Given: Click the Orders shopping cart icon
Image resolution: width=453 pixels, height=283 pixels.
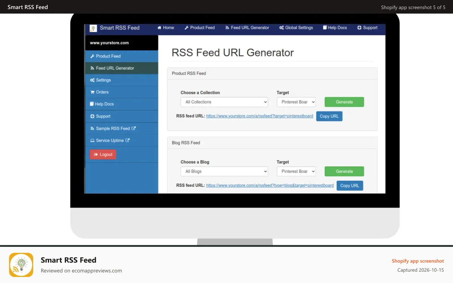Looking at the screenshot, I should (92, 92).
